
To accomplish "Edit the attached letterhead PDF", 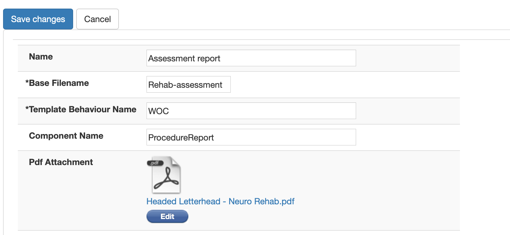I will point(167,216).
